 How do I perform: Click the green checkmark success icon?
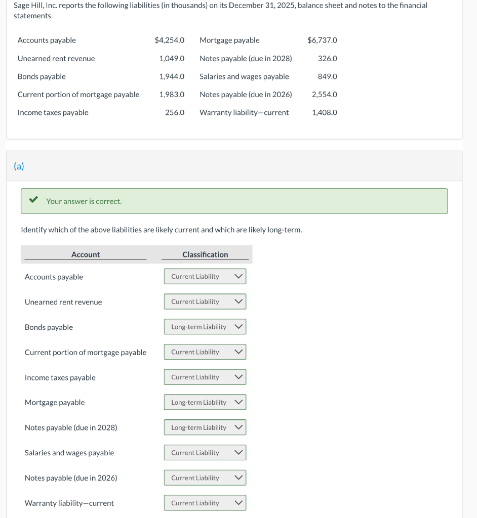click(33, 201)
